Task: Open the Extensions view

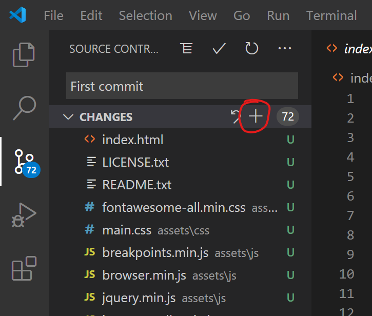Action: click(24, 269)
